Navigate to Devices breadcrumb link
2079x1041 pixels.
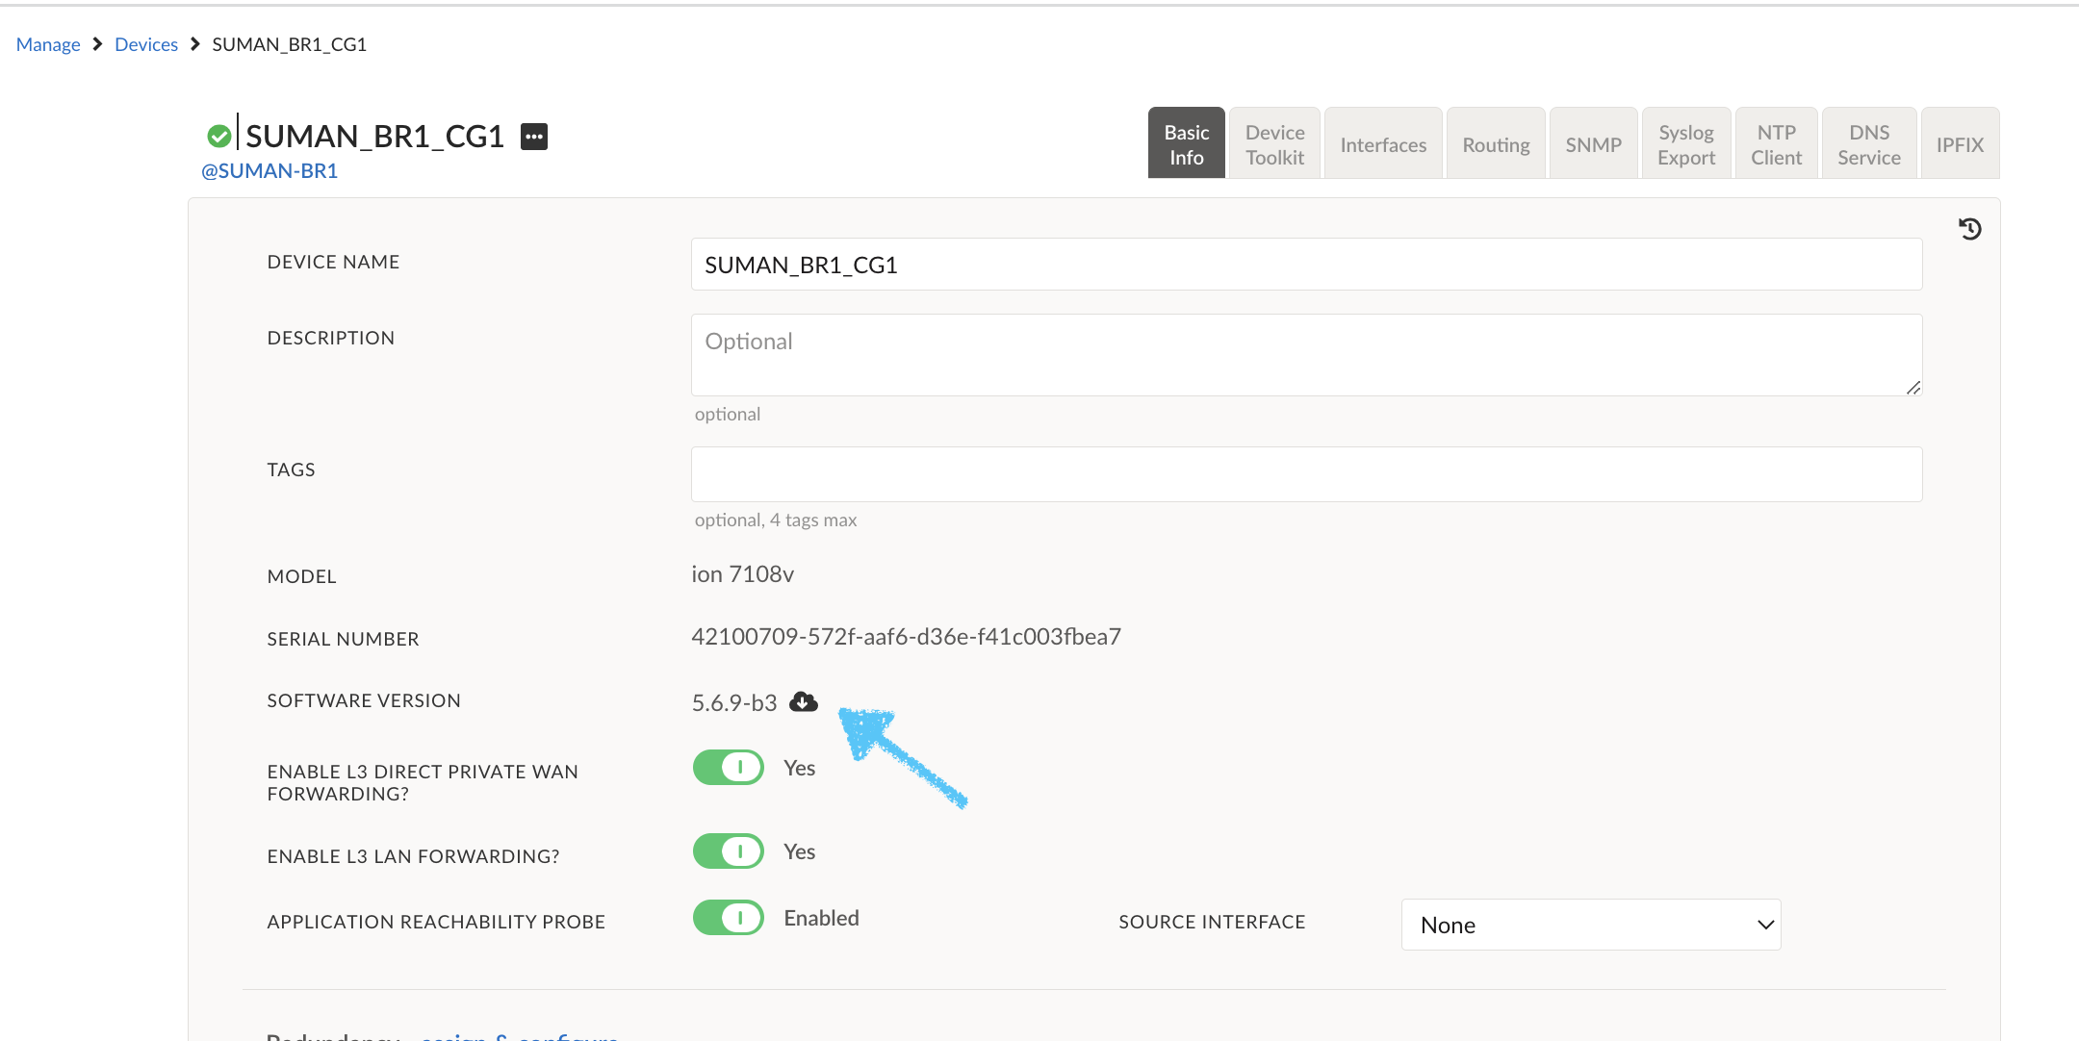146,44
